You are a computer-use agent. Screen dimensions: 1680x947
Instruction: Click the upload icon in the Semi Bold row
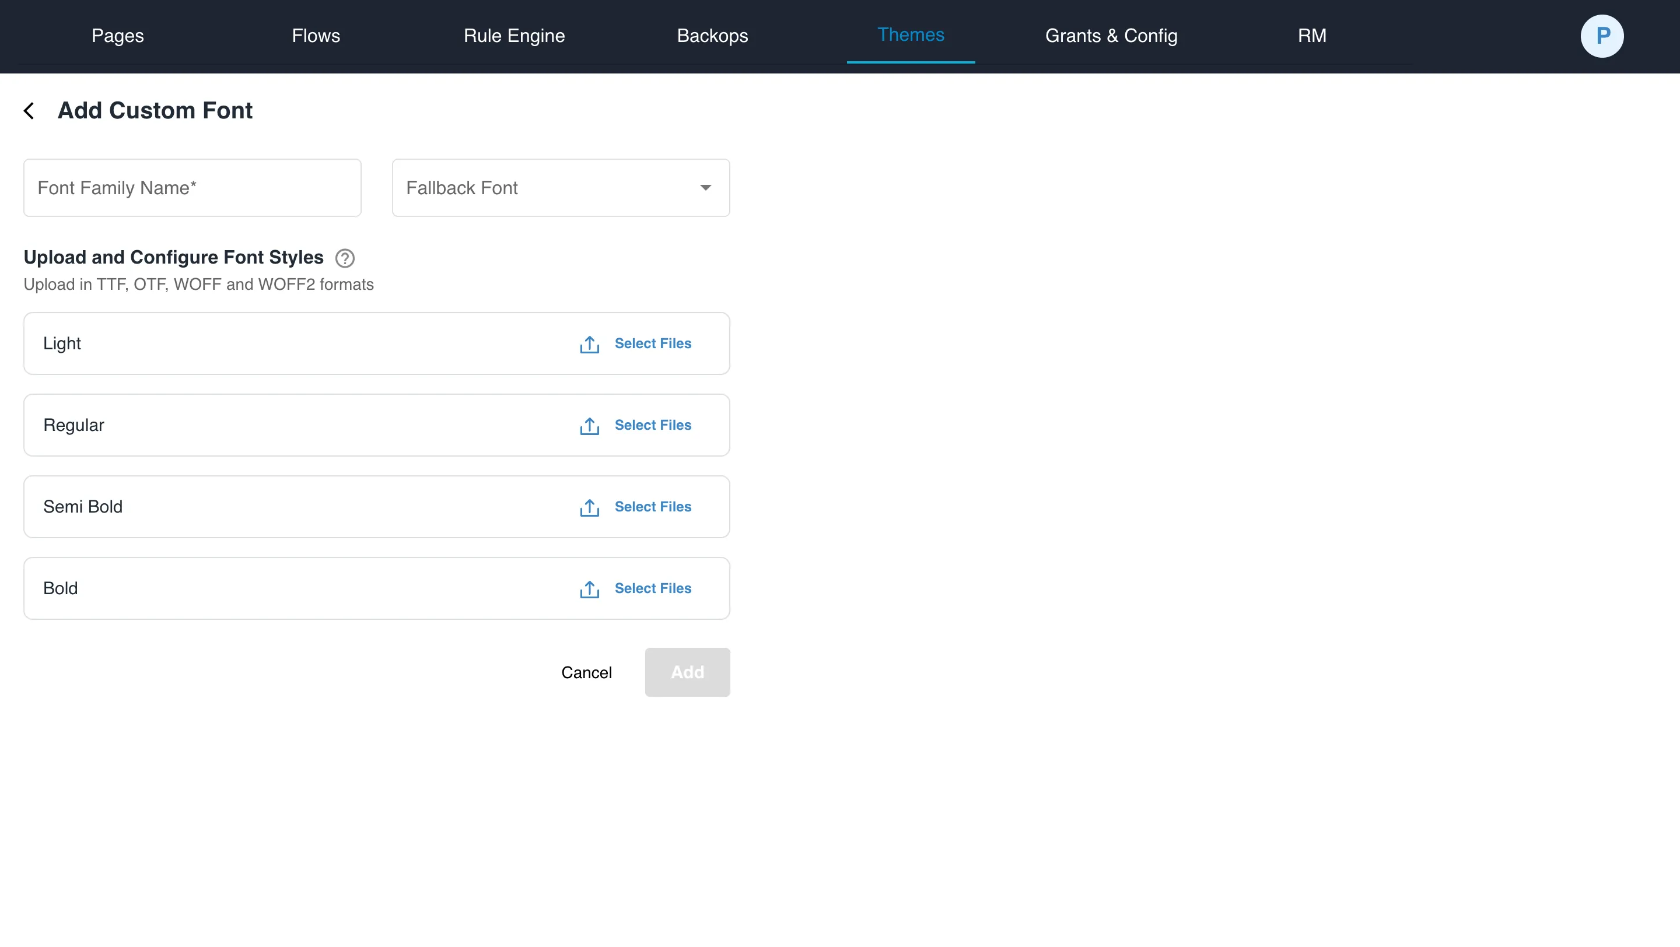[590, 507]
